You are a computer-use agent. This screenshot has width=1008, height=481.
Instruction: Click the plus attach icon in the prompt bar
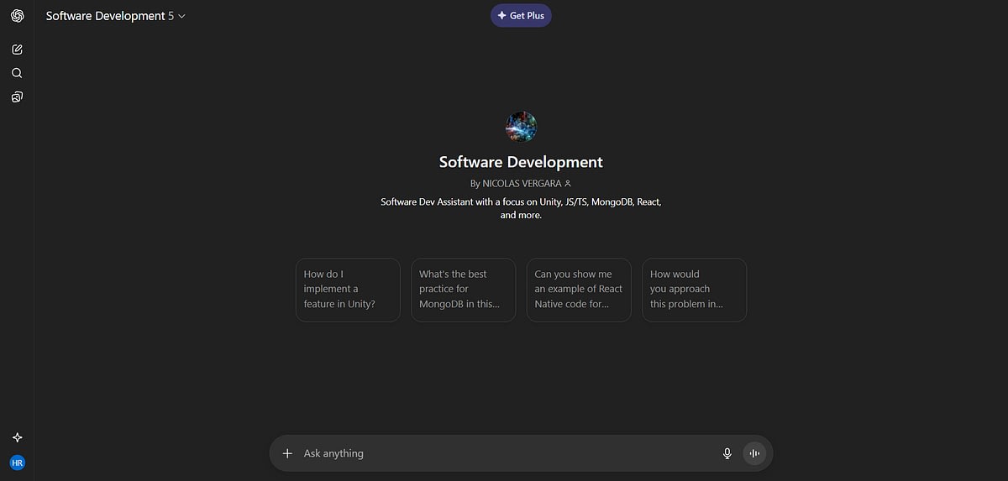(287, 453)
